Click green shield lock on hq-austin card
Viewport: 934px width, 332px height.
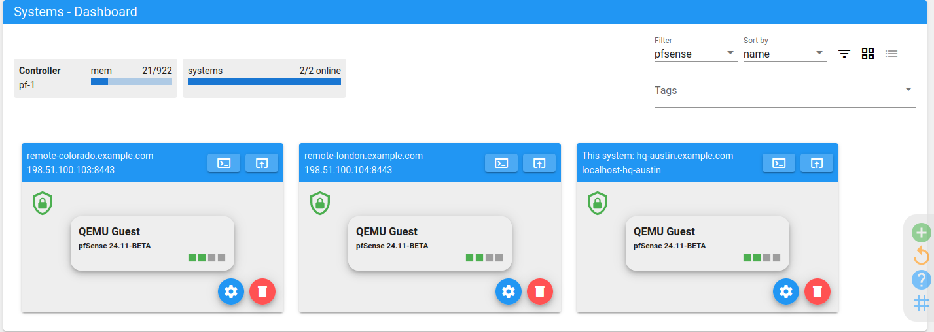coord(598,203)
